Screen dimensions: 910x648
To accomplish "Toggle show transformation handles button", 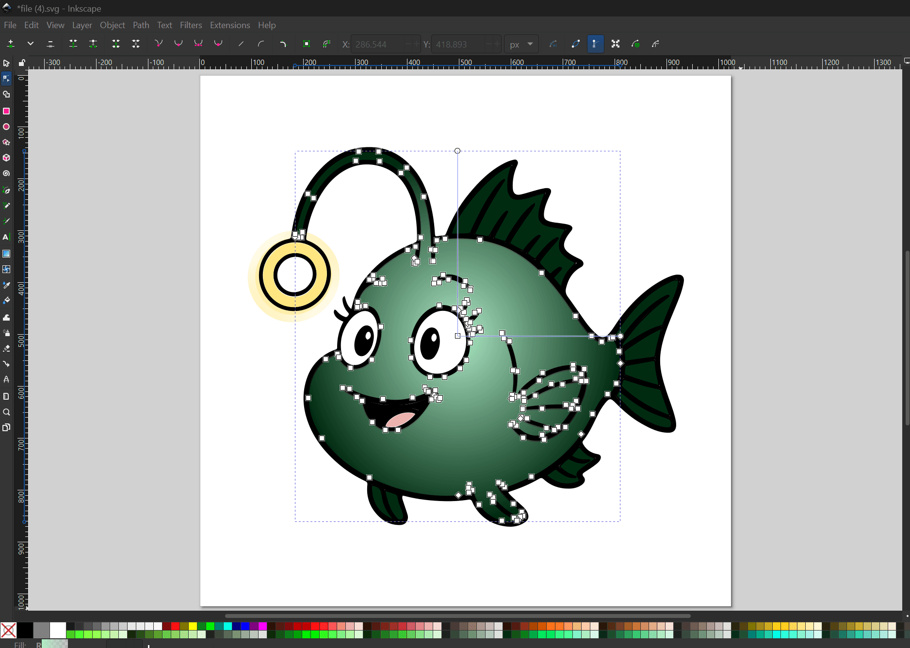I will click(616, 44).
